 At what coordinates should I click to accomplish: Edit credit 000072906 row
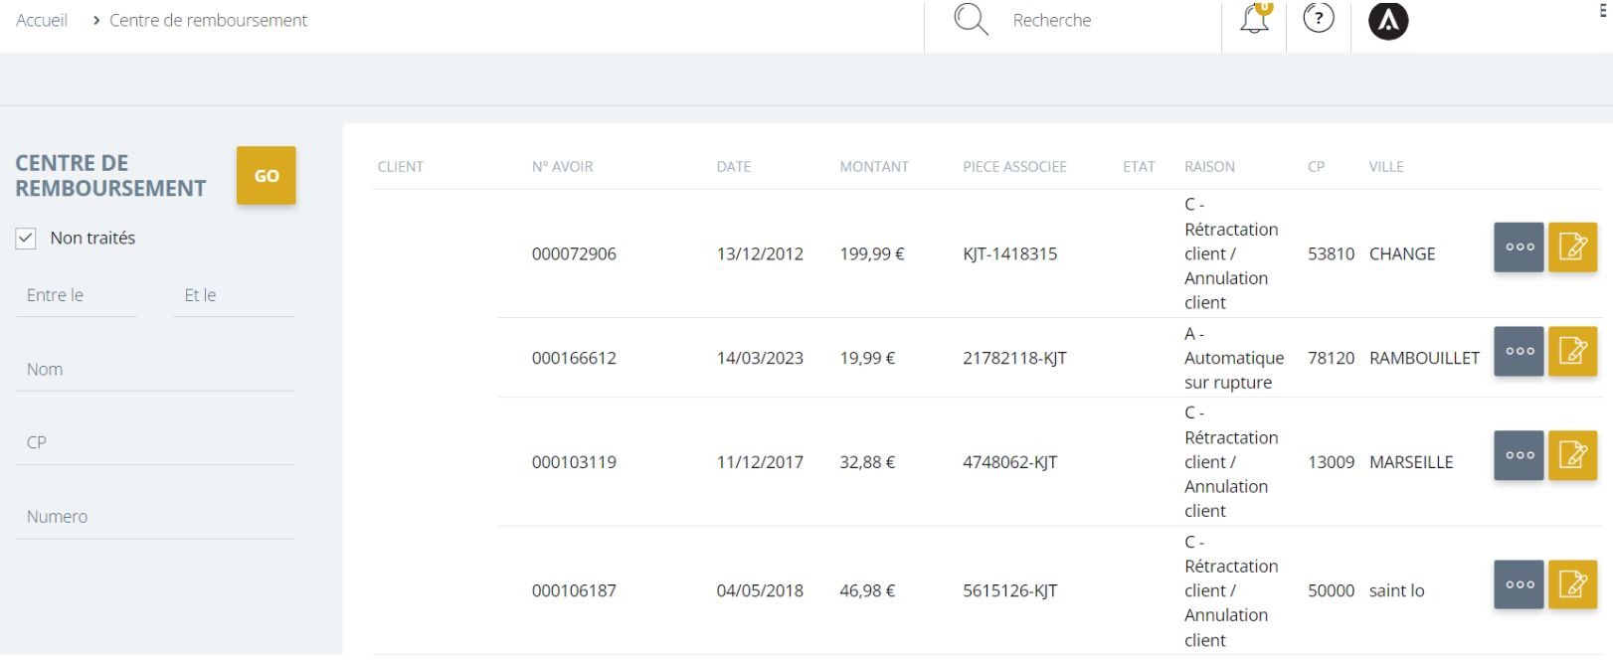tap(1572, 248)
